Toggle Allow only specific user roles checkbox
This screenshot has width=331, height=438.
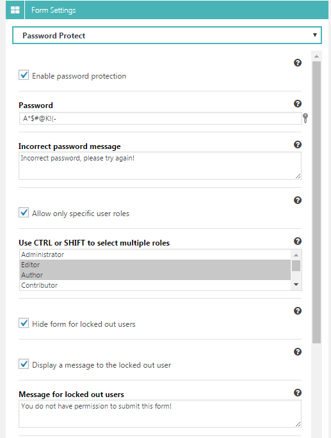pyautogui.click(x=24, y=212)
